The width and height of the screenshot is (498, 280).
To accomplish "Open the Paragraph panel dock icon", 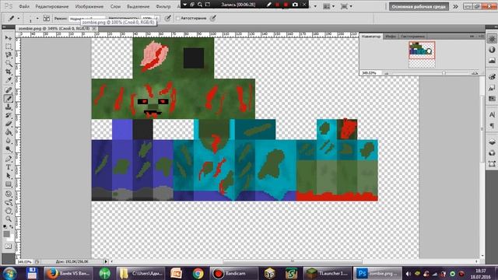I will tap(492, 126).
